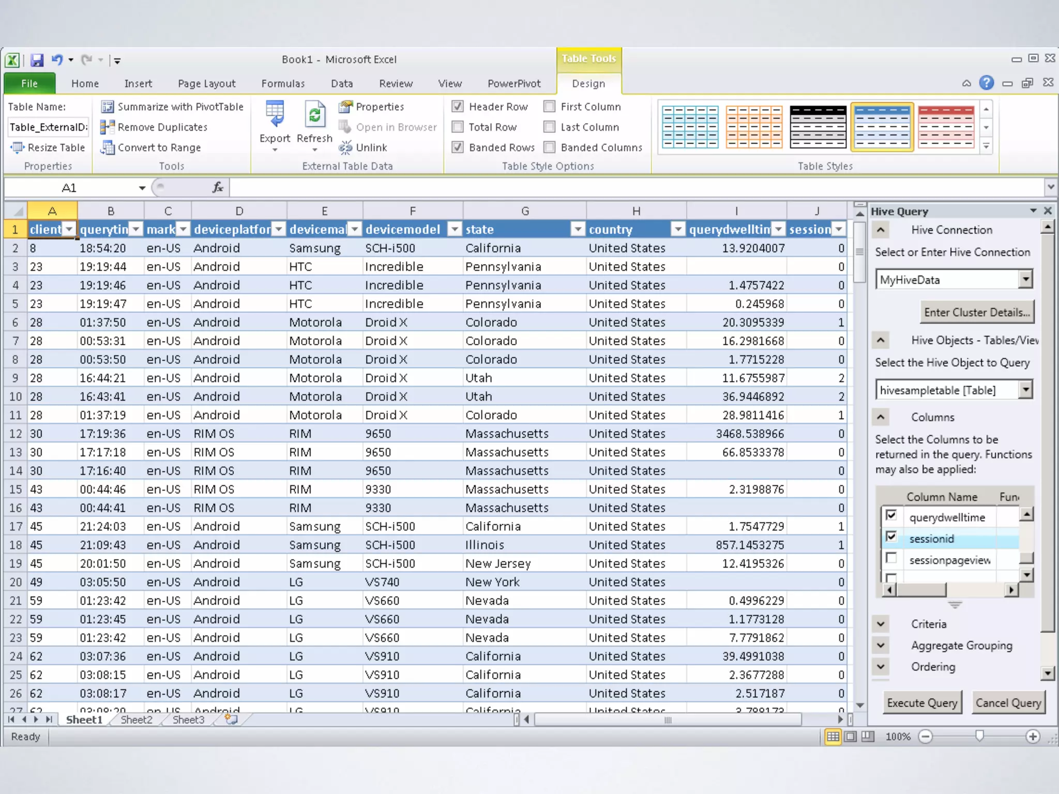Expand the Criteria section
The image size is (1059, 794).
(x=881, y=624)
